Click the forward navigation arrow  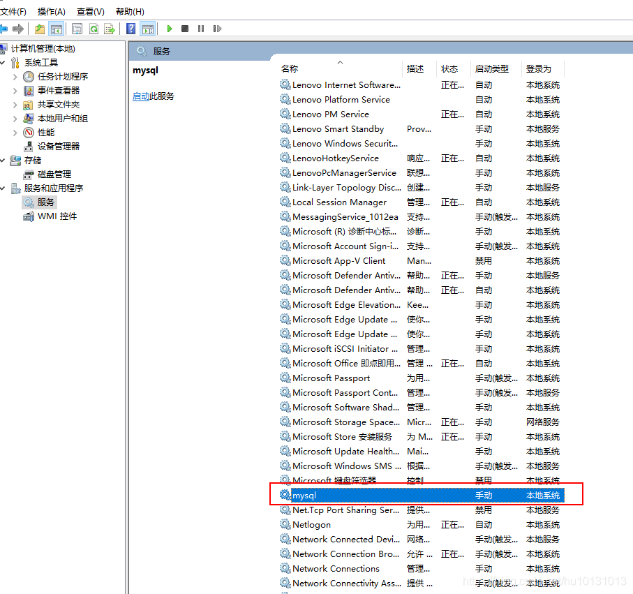[17, 29]
